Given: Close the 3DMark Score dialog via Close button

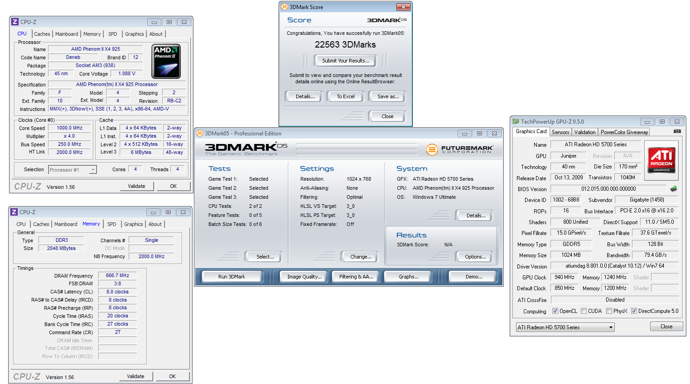Looking at the screenshot, I should click(x=387, y=116).
